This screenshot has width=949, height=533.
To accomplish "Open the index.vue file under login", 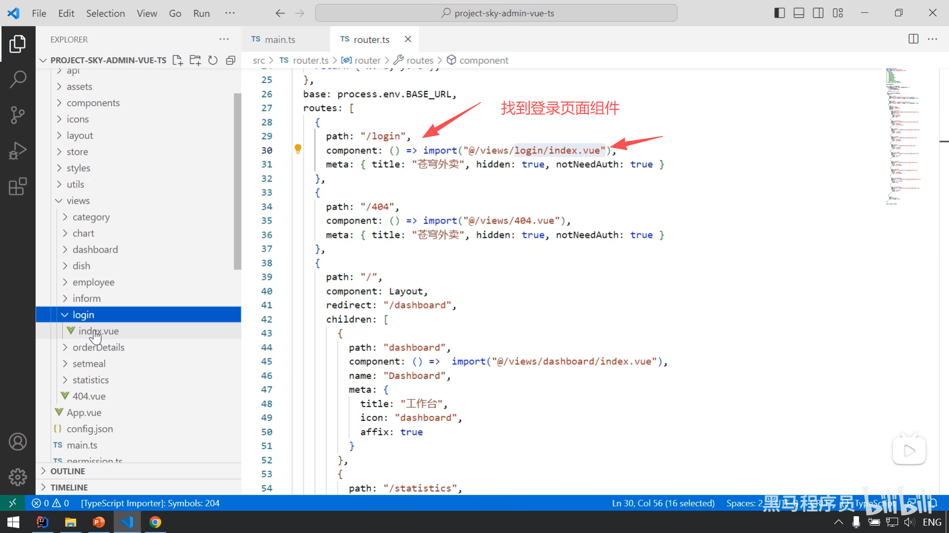I will (98, 331).
